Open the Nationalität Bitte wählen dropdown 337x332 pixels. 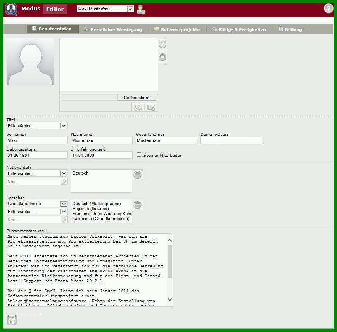(37, 173)
